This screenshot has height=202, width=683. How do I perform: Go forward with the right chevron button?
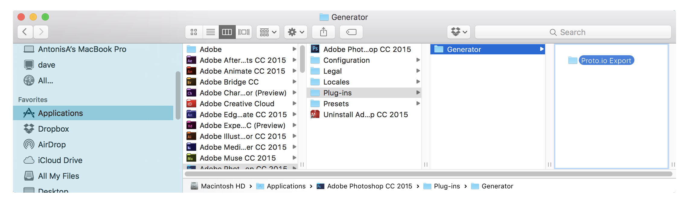click(x=41, y=32)
